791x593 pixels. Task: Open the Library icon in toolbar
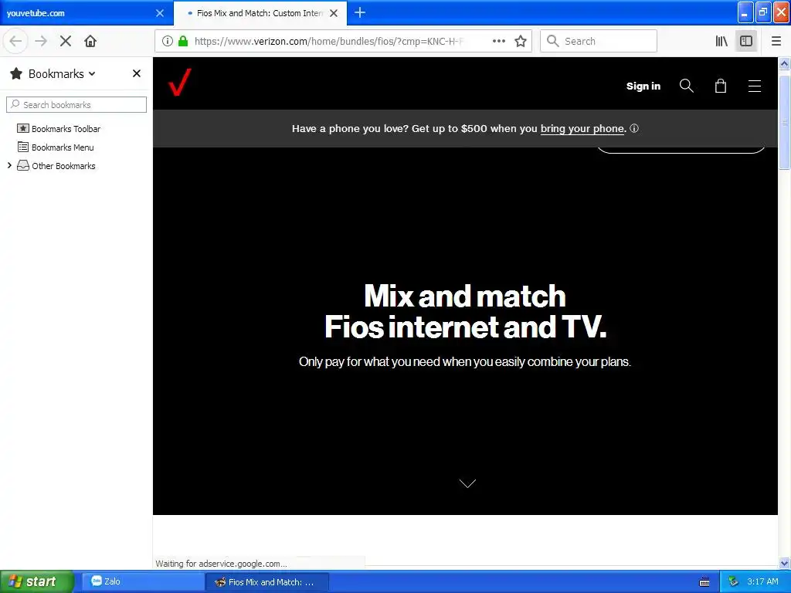pos(721,41)
